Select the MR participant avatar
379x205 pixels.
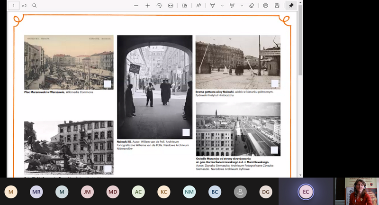(x=36, y=192)
